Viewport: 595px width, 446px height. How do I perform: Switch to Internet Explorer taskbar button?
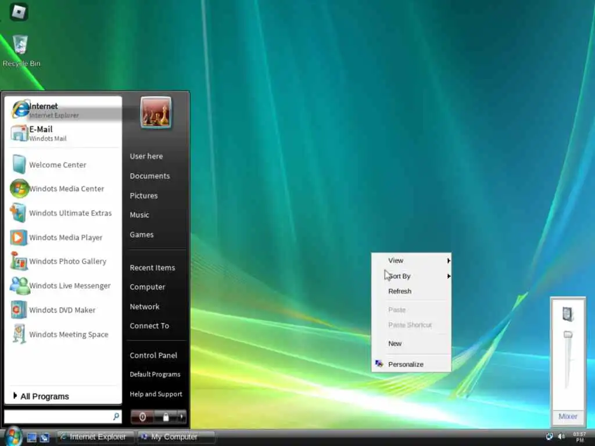(96, 437)
